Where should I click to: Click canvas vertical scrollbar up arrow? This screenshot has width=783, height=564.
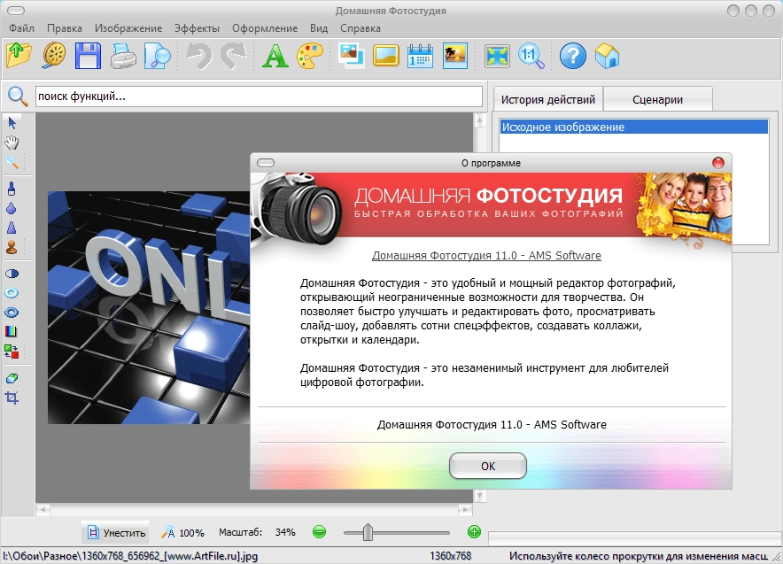point(479,120)
